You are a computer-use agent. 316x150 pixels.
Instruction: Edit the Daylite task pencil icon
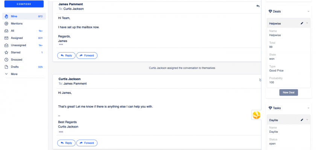pyautogui.click(x=302, y=120)
